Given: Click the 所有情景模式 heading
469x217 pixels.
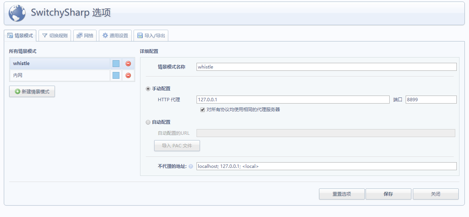Looking at the screenshot, I should [23, 51].
